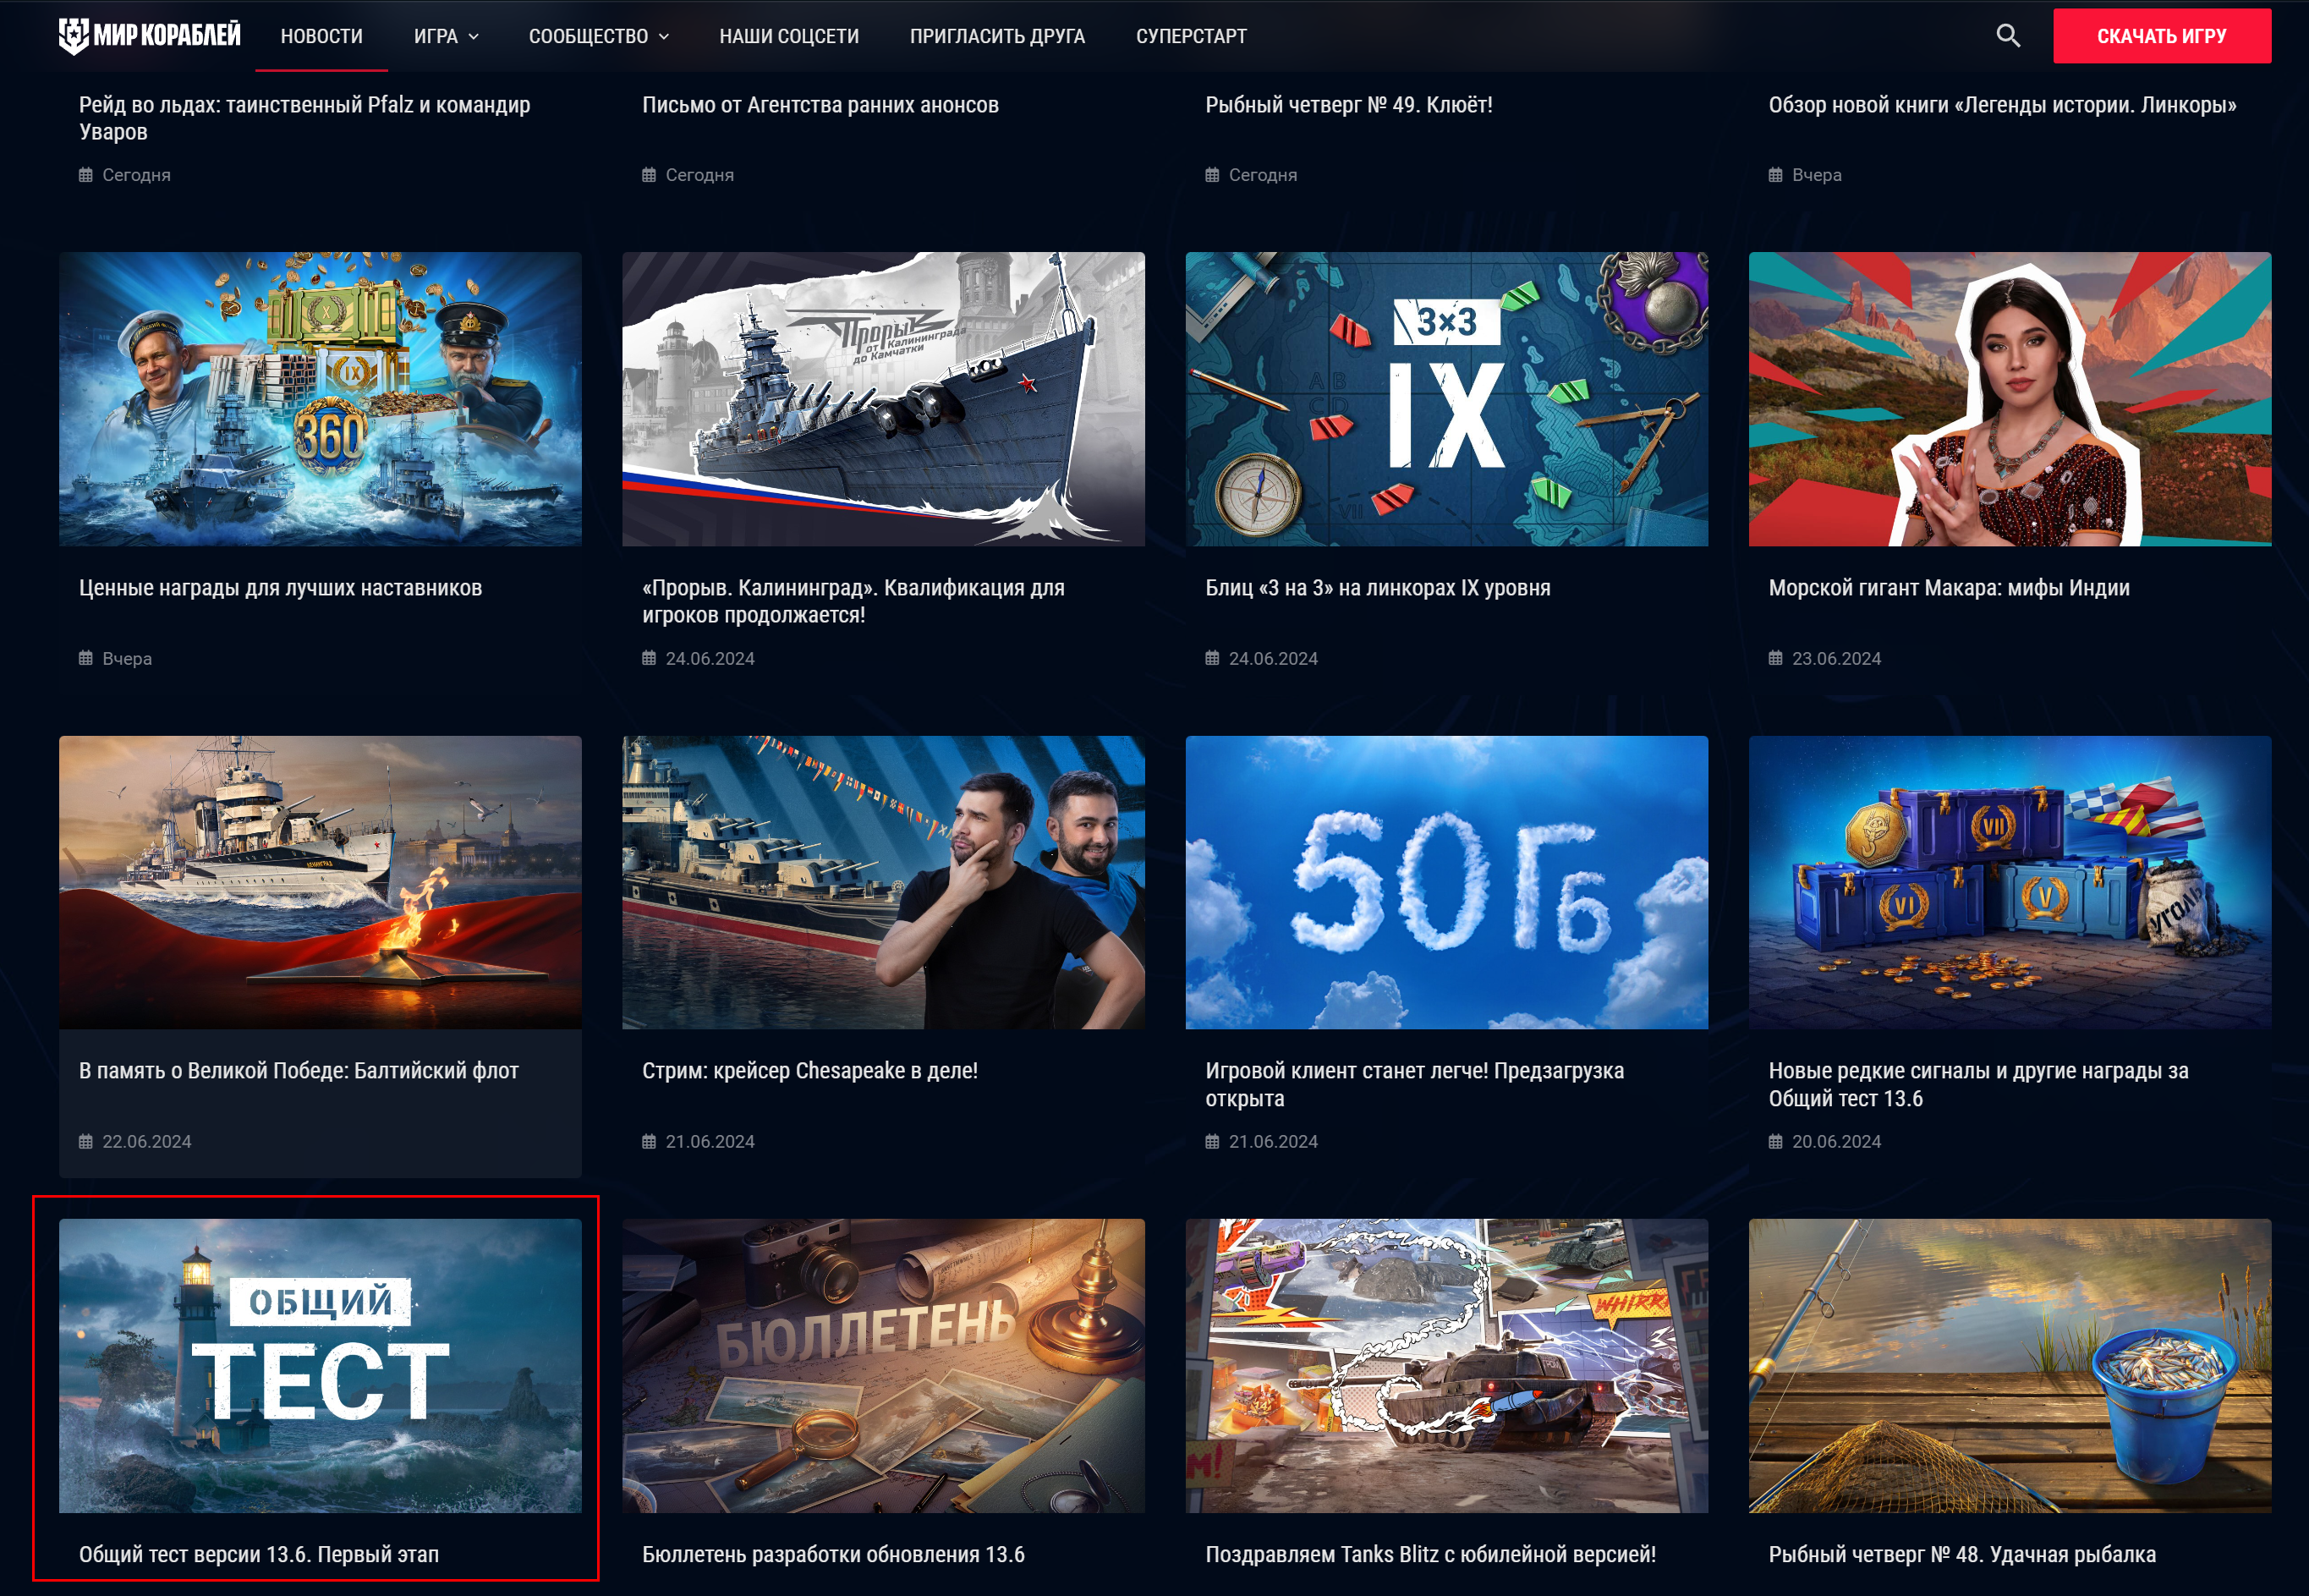Open Рыбный четверг № 48 title
Screen dimensions: 2309x1596
point(1962,1554)
